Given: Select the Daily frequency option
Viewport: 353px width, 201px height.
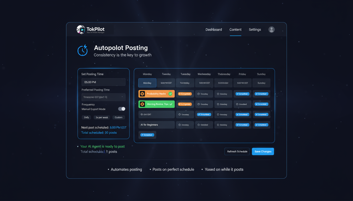Looking at the screenshot, I should tap(86, 118).
